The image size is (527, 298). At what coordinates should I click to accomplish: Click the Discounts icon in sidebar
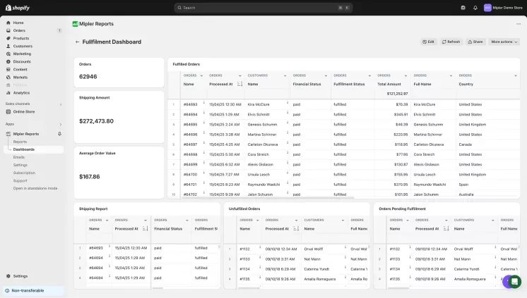[8, 62]
